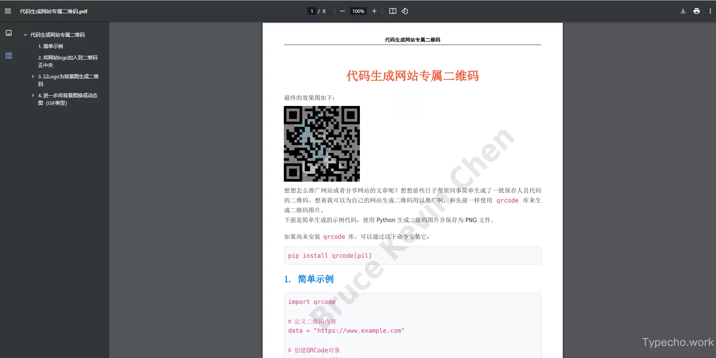Toggle the page thumbnails panel
Image resolution: width=716 pixels, height=358 pixels.
8,33
